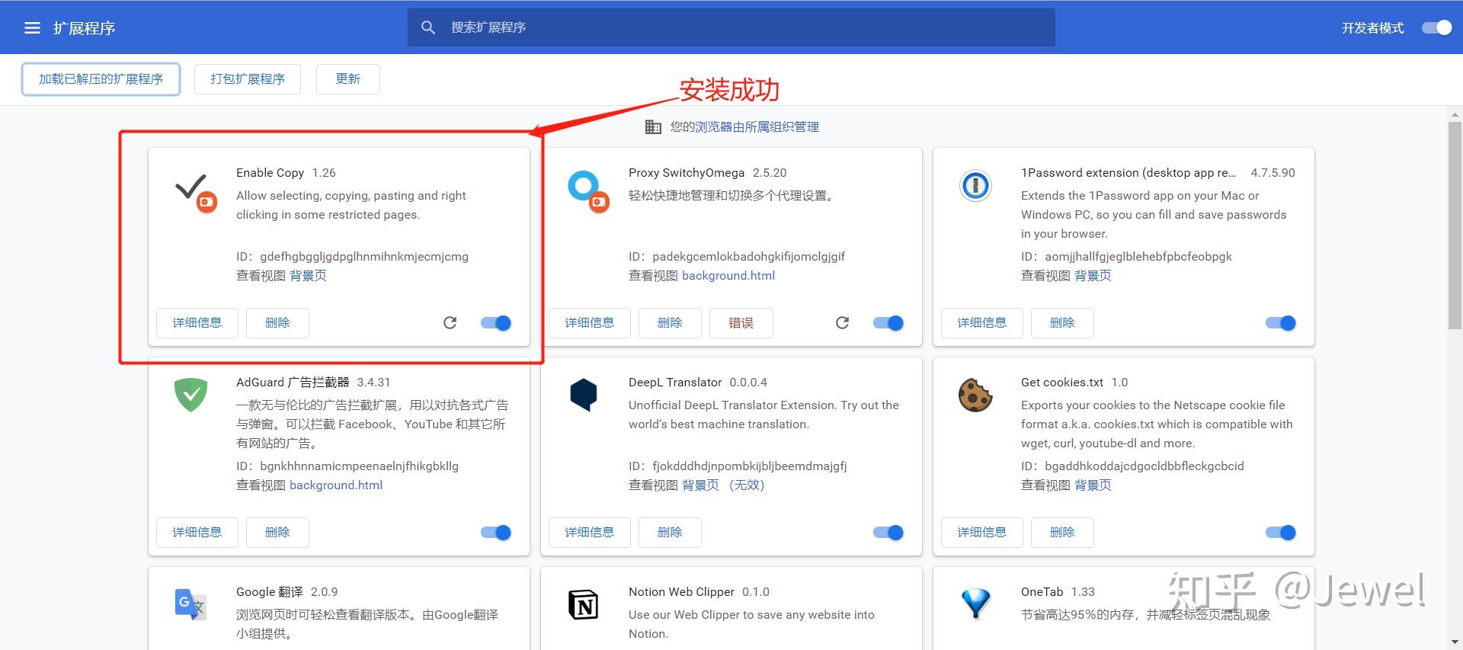This screenshot has height=650, width=1463.
Task: Click the AdGuard shield icon
Action: [x=190, y=395]
